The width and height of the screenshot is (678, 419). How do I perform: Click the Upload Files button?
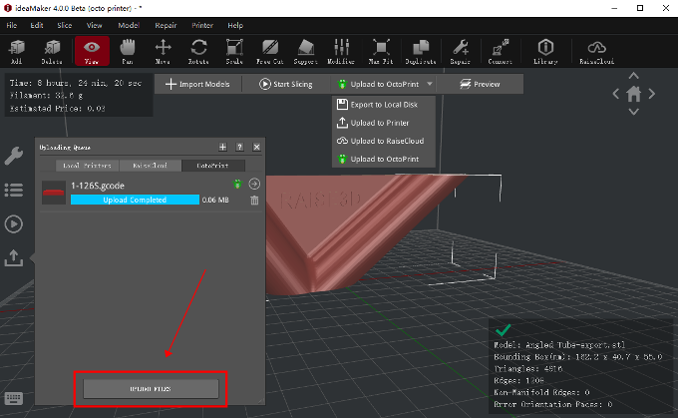point(151,389)
